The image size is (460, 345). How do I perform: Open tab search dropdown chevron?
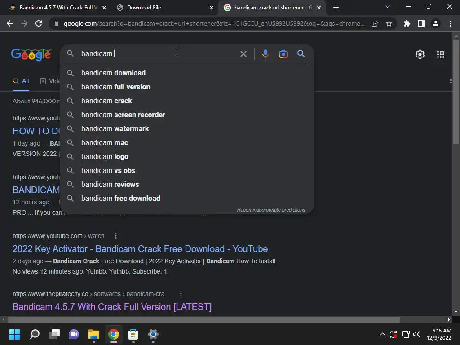pos(388,6)
